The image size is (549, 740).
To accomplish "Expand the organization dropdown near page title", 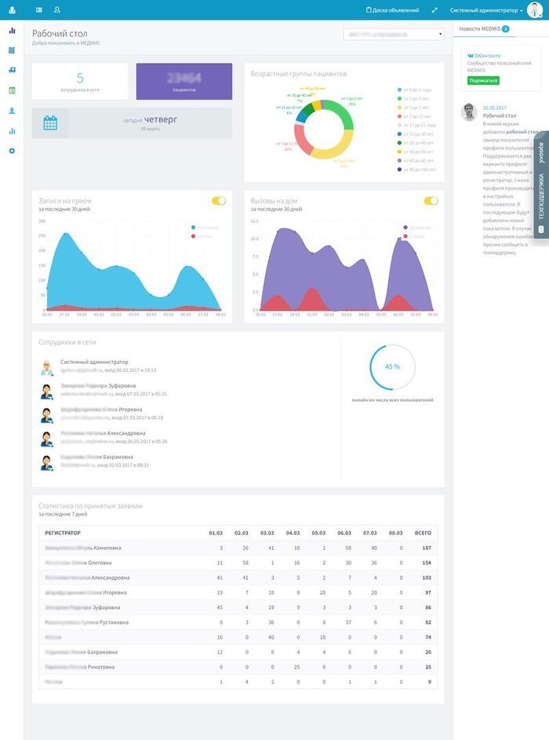I will [394, 35].
